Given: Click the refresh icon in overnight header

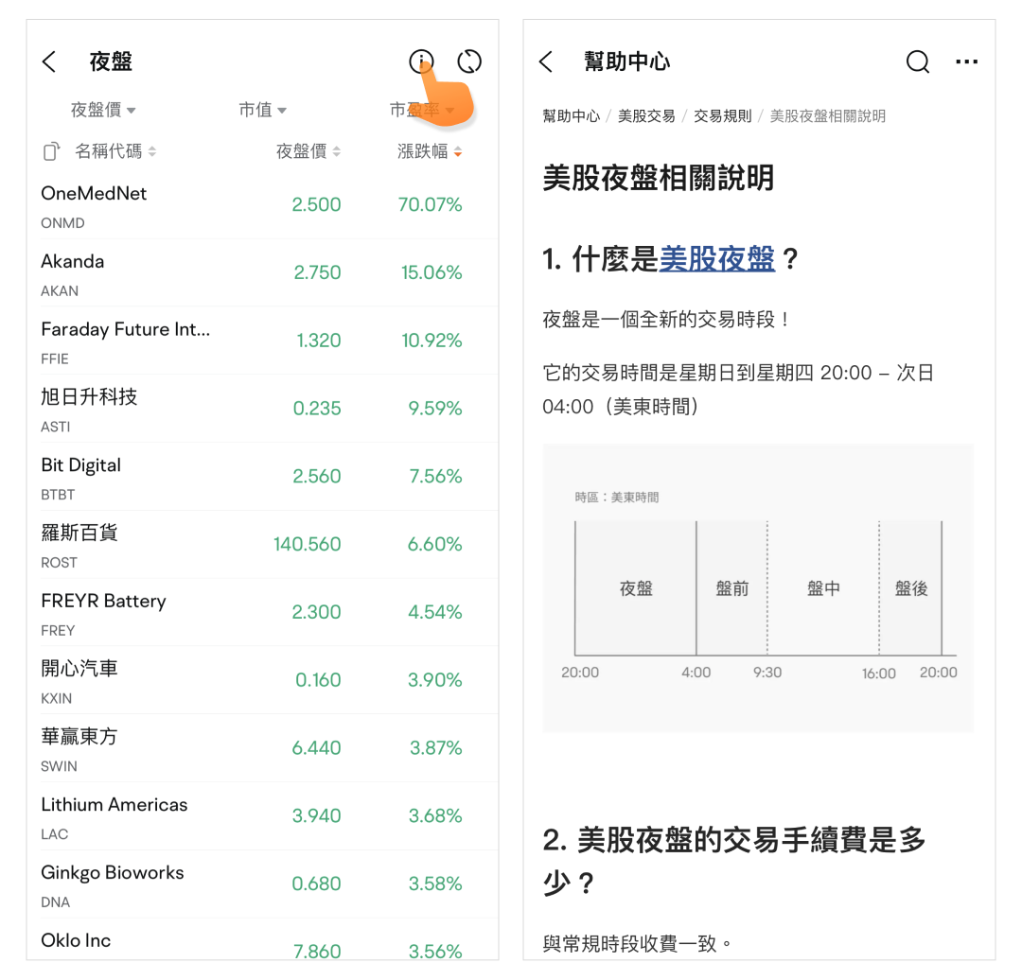Looking at the screenshot, I should tap(469, 62).
